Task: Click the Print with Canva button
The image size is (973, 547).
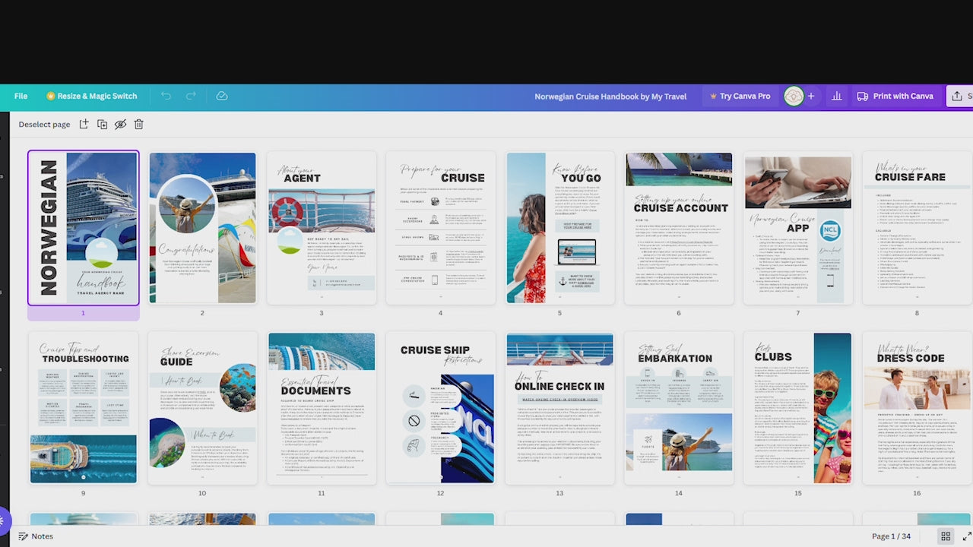Action: [895, 96]
